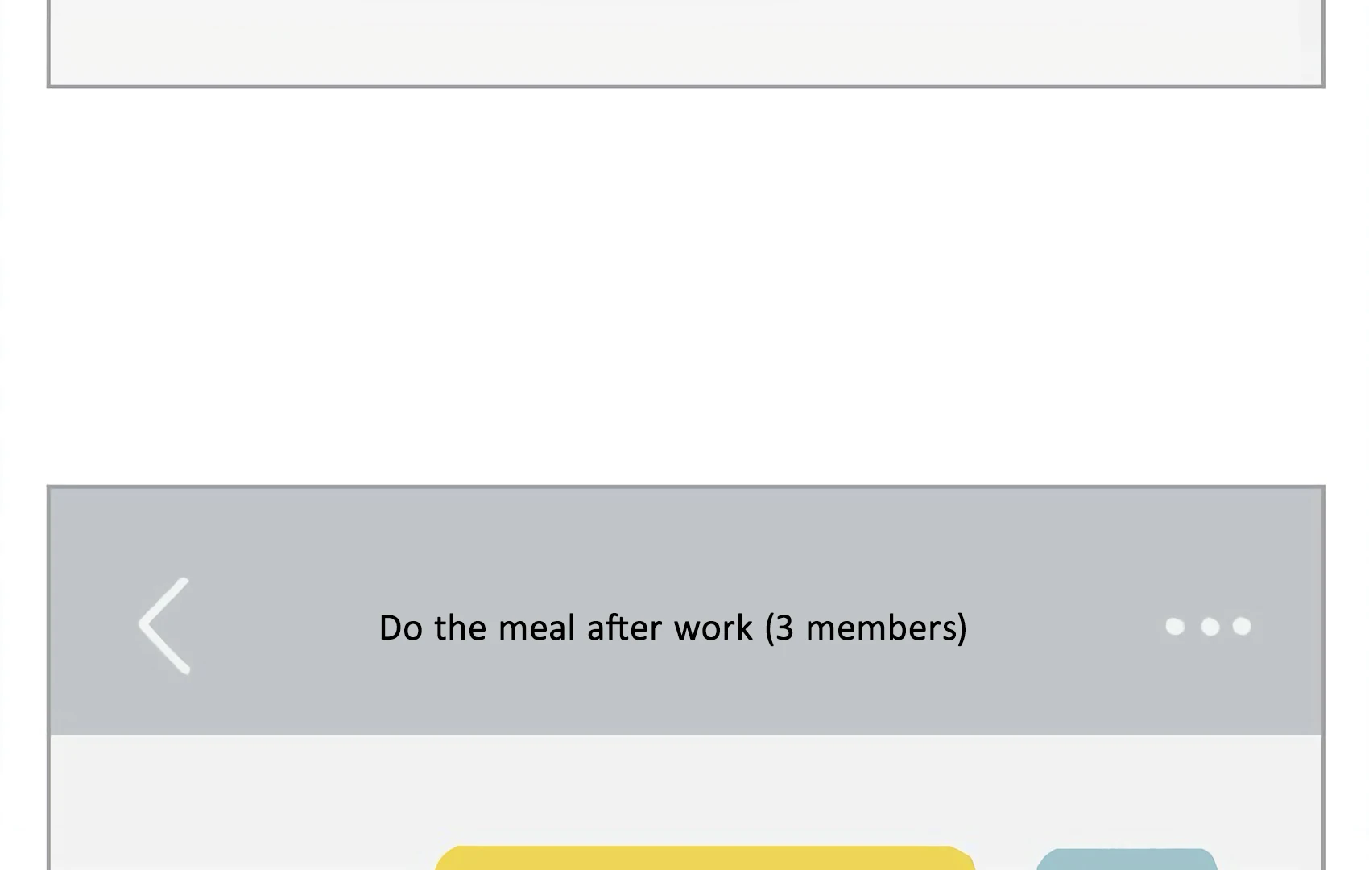Return to the previous screen with left chevron
Image resolution: width=1369 pixels, height=870 pixels.
point(165,626)
